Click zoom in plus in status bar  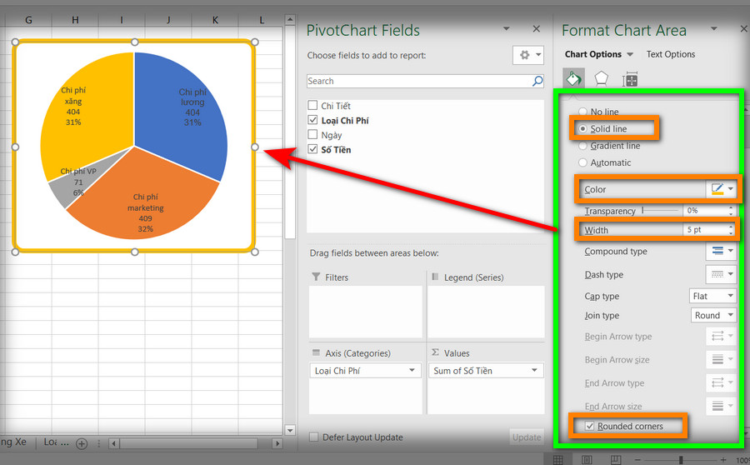(x=723, y=460)
